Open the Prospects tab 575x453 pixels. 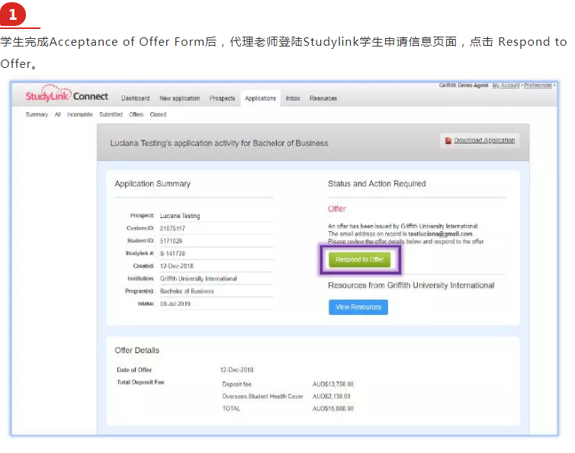click(x=222, y=98)
